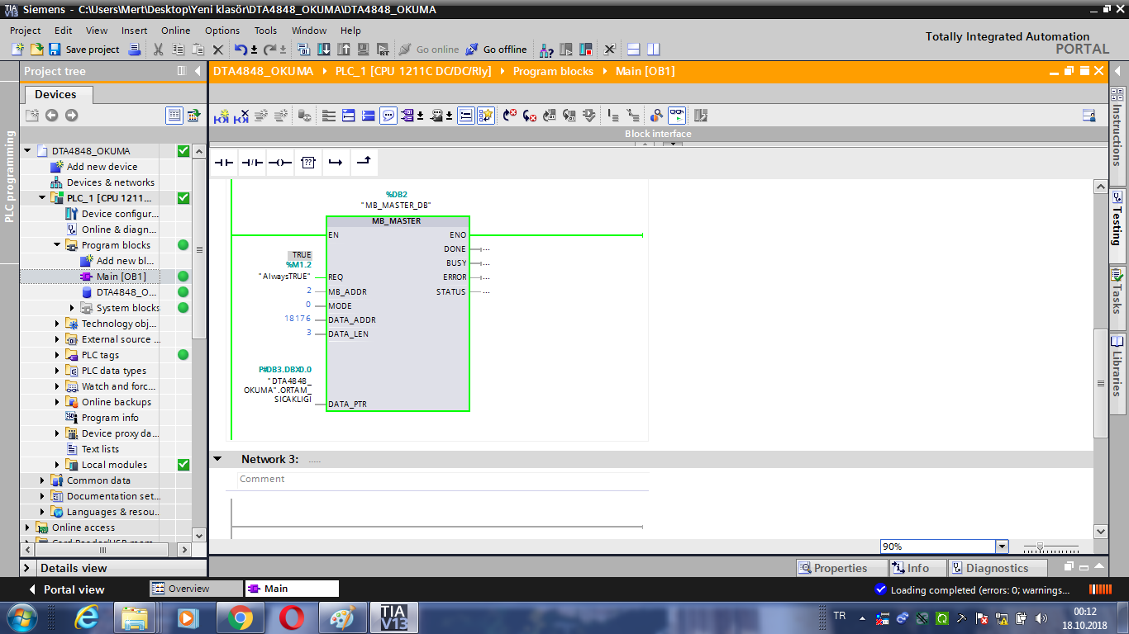Open the Insert menu
The height and width of the screenshot is (634, 1129).
[x=135, y=31]
